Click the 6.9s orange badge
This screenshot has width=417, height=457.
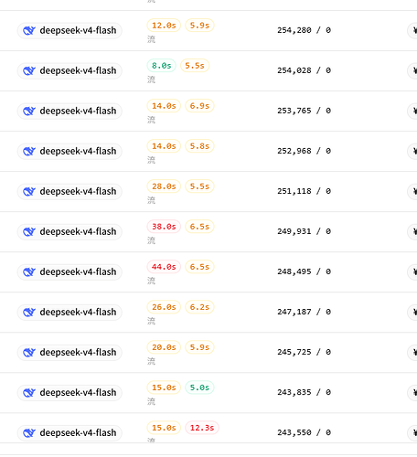[199, 106]
